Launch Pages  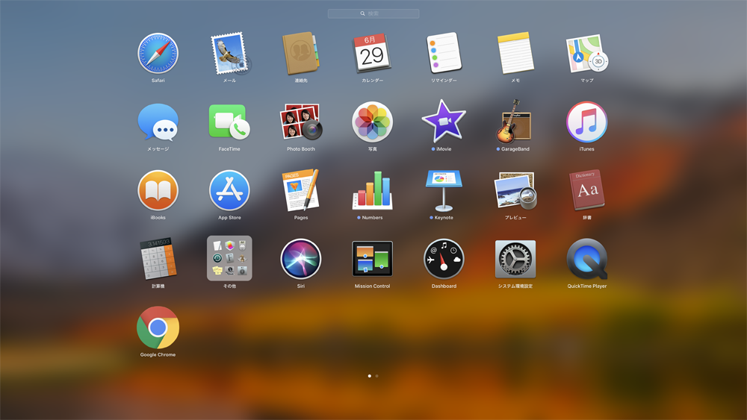pos(300,190)
